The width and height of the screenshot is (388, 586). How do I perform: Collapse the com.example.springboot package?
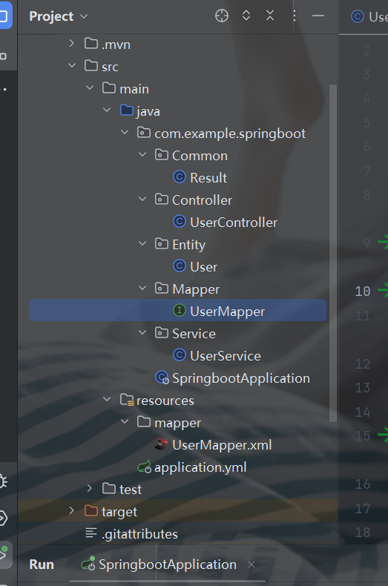(x=125, y=132)
